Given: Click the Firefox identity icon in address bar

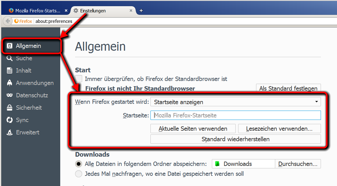Looking at the screenshot, I should [16, 21].
